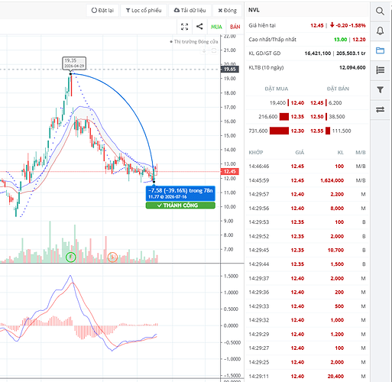Click the ĐẶT BÁN column header
Image resolution: width=392 pixels, height=382 pixels.
coord(338,89)
